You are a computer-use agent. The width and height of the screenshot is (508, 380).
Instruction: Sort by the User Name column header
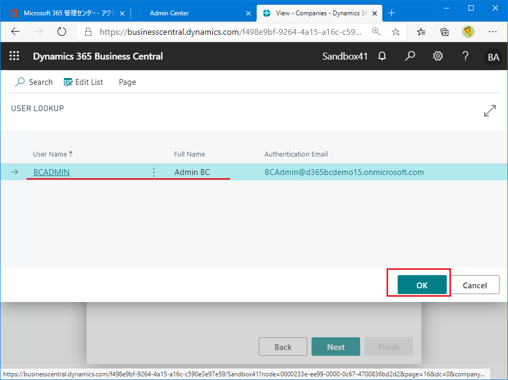[x=52, y=154]
